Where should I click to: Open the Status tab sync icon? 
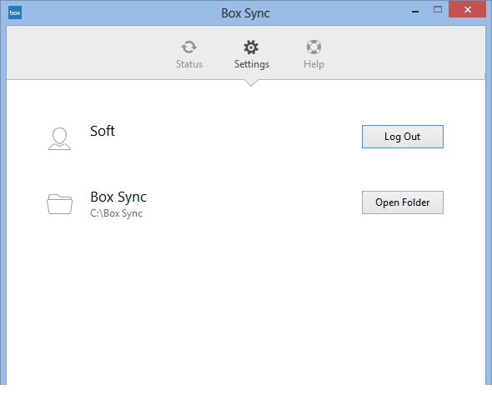pos(189,47)
